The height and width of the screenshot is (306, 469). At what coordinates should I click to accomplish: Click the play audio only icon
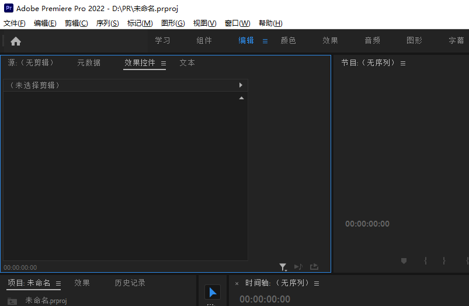point(298,267)
